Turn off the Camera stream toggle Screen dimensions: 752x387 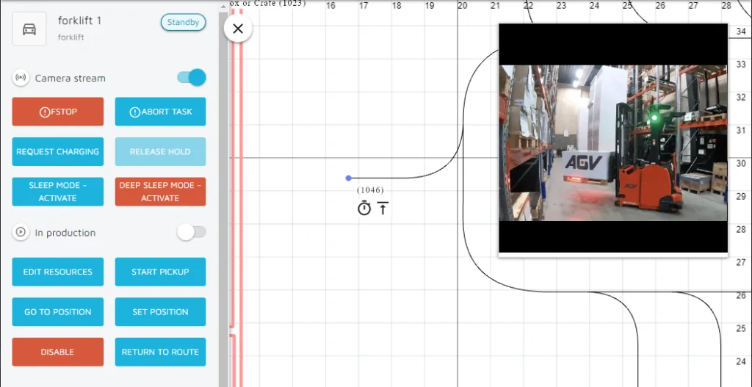(191, 78)
